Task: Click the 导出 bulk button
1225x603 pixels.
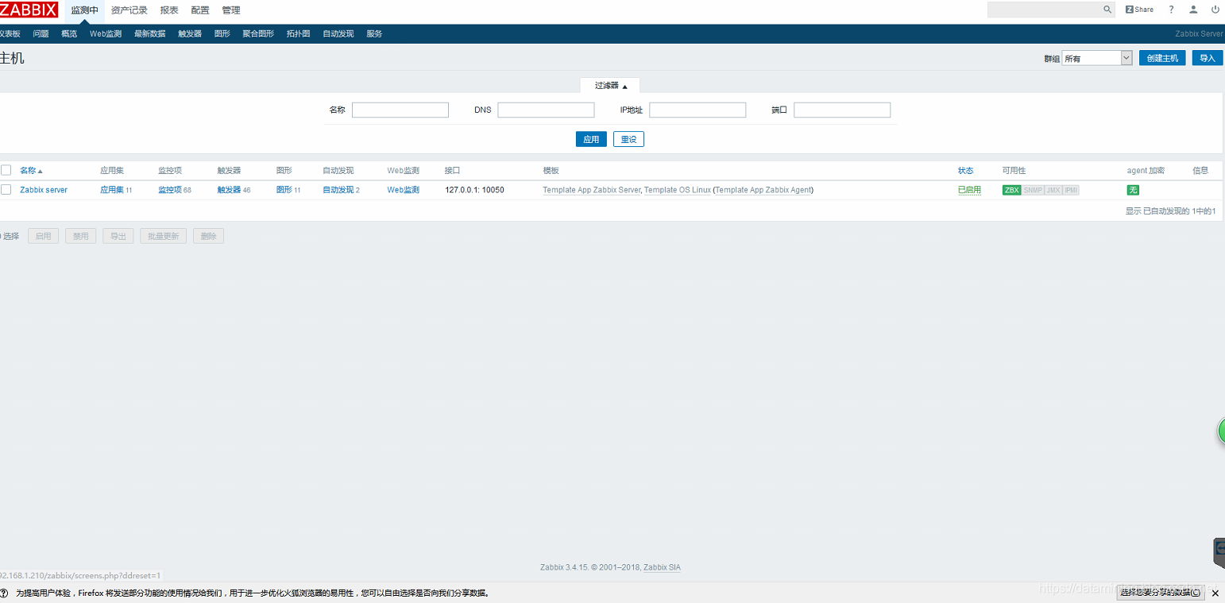Action: (x=118, y=236)
